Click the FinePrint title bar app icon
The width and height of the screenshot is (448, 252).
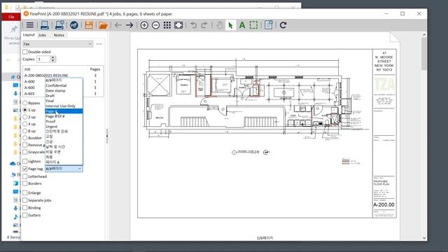click(26, 14)
